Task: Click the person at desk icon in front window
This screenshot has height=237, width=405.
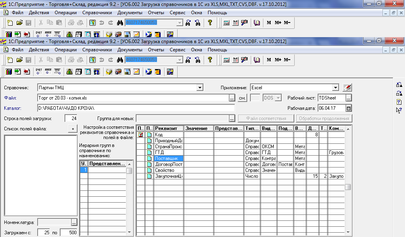Action: click(170, 72)
